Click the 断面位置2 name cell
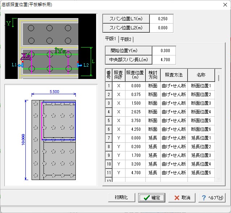Image resolution: width=231 pixels, height=213 pixels. (x=201, y=95)
